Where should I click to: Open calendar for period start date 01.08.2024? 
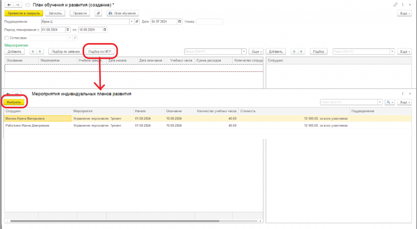(x=68, y=30)
